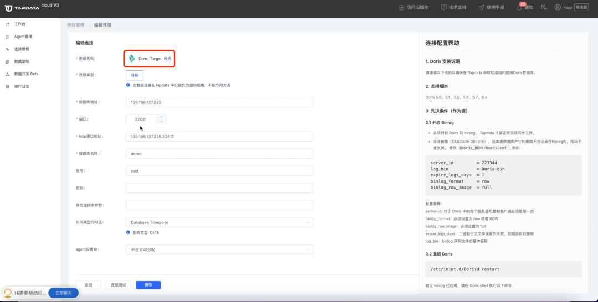Click the 标准版 badge in header
The image size is (598, 302).
click(x=581, y=7)
